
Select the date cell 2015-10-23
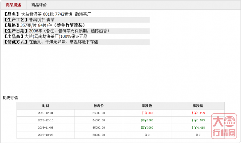click(46, 135)
